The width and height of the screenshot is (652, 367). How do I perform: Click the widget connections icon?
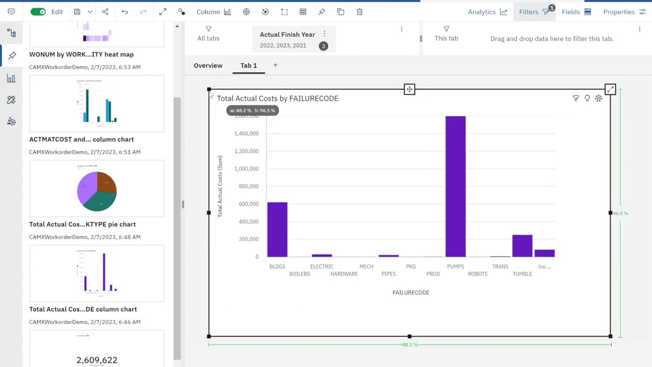182,12
